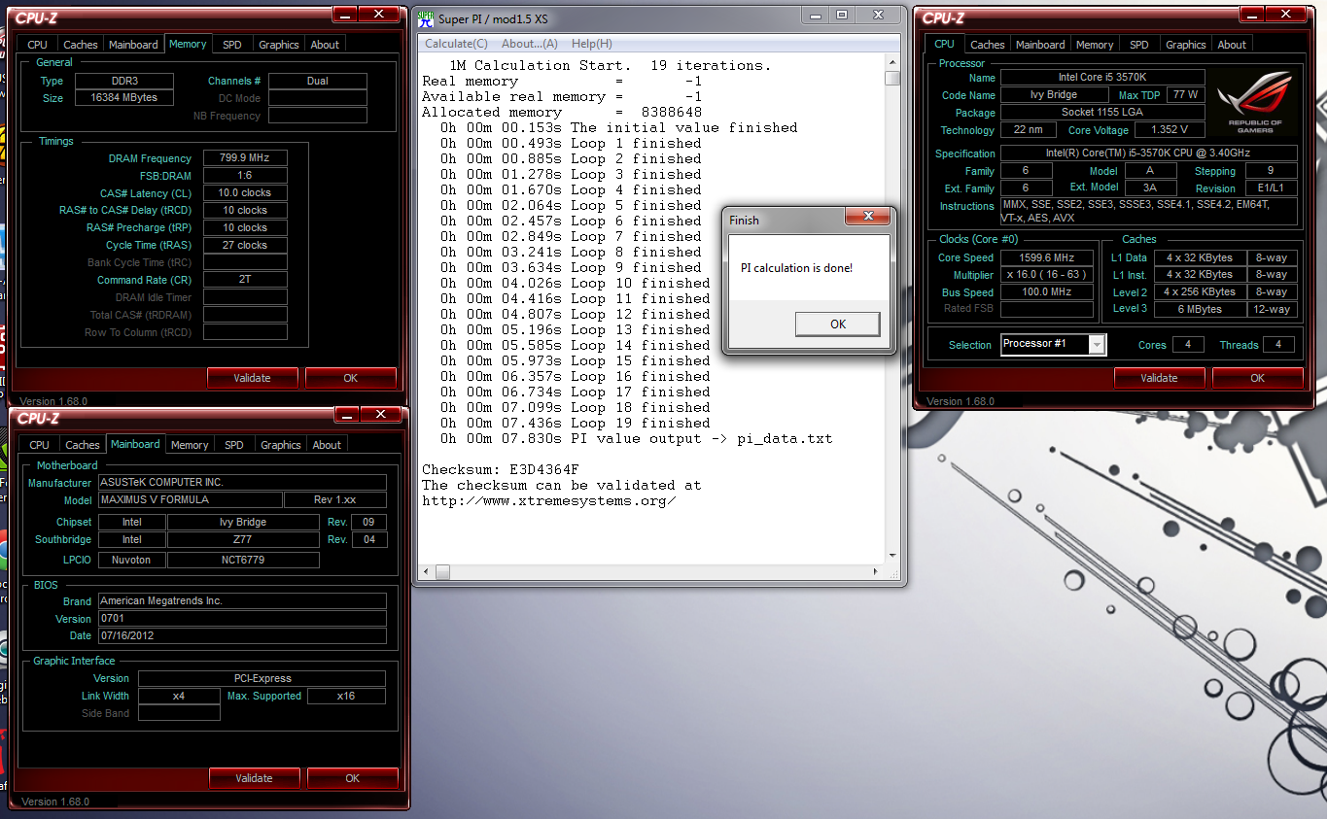Open the Processor #1 selection dropdown
Image resolution: width=1328 pixels, height=819 pixels.
pos(1097,344)
